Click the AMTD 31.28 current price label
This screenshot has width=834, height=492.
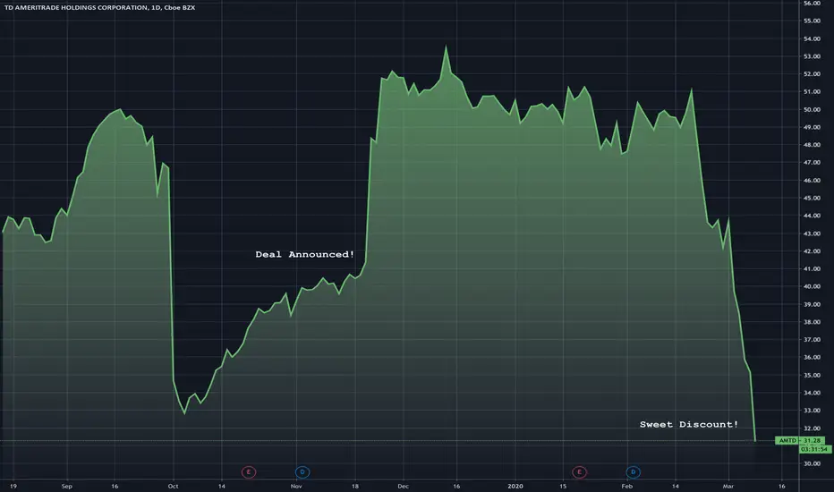tap(800, 440)
